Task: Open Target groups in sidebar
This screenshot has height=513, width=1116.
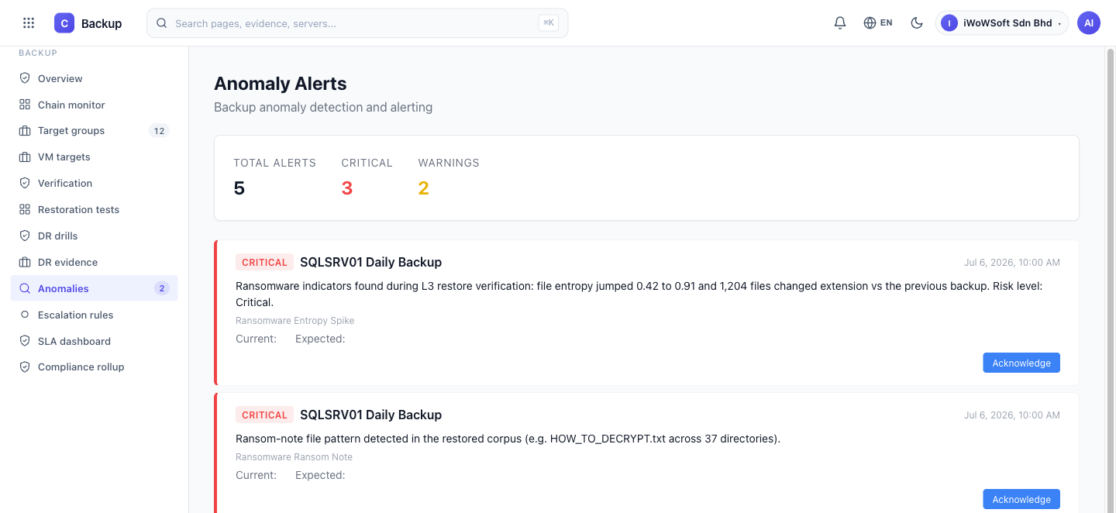Action: (94, 131)
